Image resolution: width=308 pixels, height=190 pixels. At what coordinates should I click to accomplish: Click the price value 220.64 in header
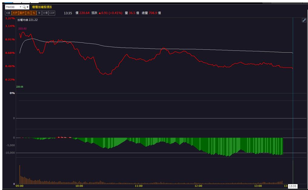pos(84,13)
